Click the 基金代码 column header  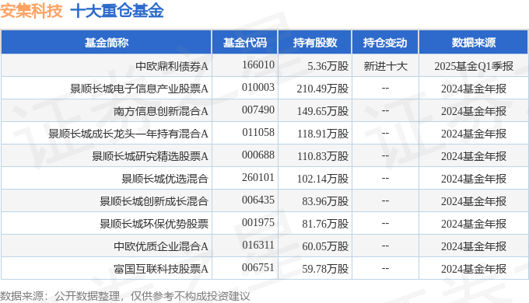tap(244, 43)
